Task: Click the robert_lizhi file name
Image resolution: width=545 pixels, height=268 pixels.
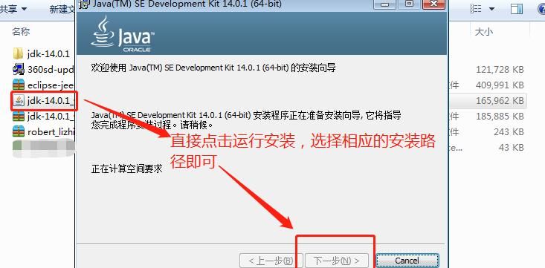Action: (51, 132)
